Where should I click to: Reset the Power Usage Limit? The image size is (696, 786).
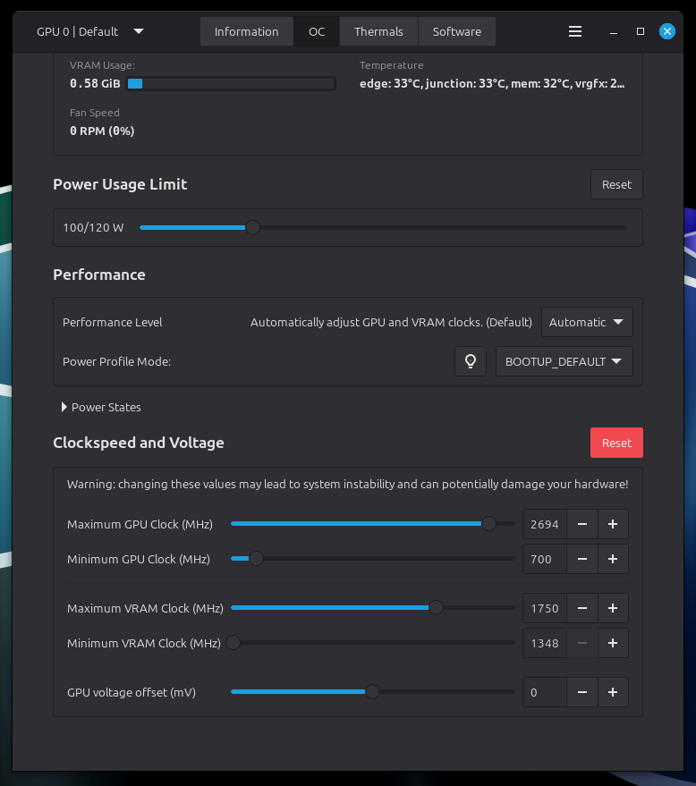[x=616, y=184]
